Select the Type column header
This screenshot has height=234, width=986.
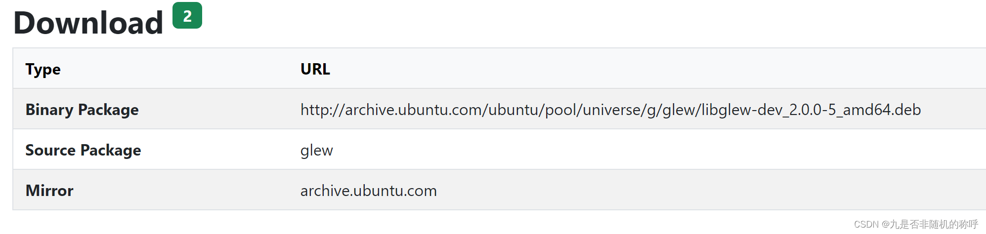click(43, 69)
